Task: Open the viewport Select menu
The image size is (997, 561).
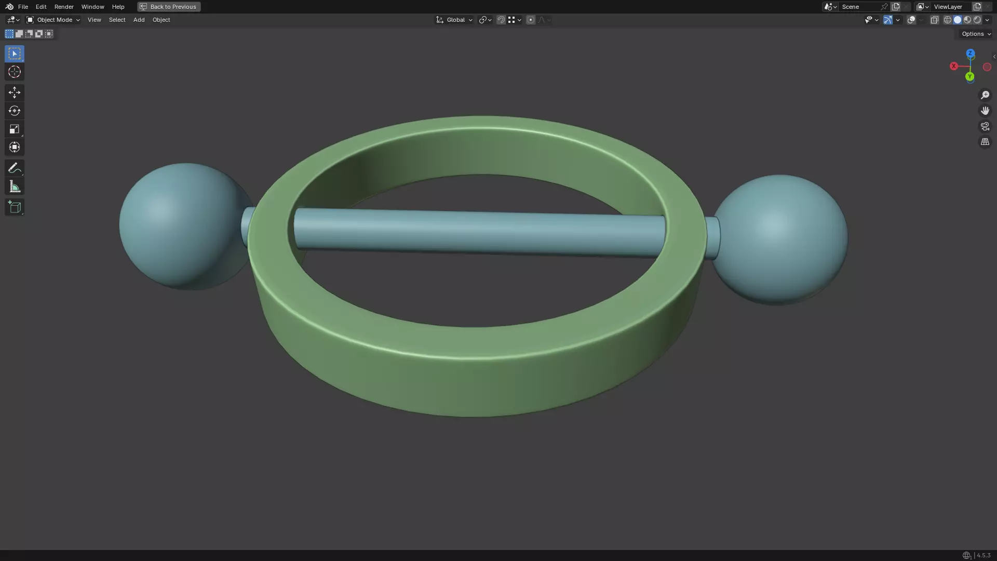Action: pyautogui.click(x=117, y=20)
